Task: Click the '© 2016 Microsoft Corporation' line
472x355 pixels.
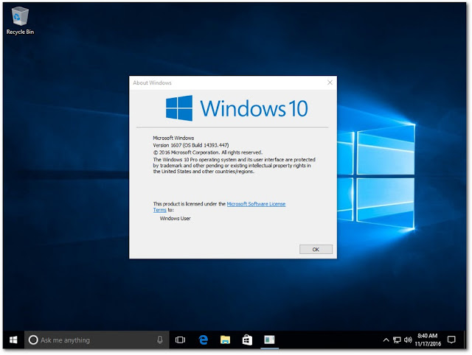Action: pos(208,152)
